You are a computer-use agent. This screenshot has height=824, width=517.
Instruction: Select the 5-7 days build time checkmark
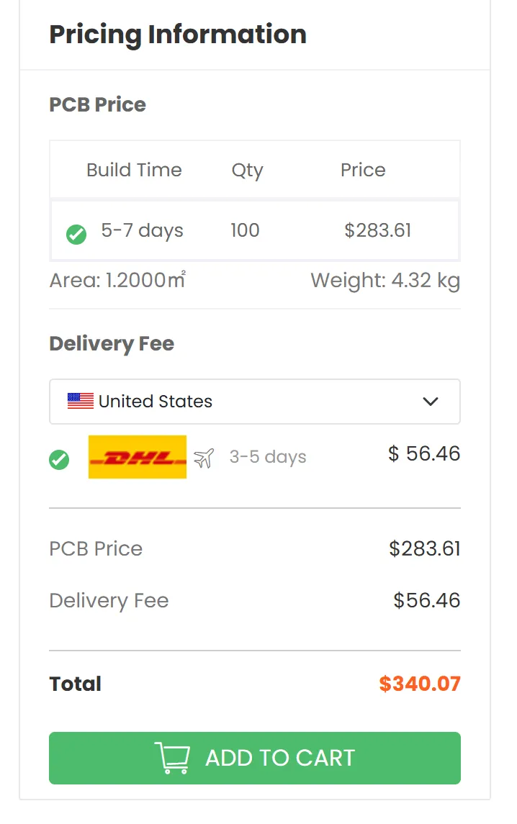[76, 234]
